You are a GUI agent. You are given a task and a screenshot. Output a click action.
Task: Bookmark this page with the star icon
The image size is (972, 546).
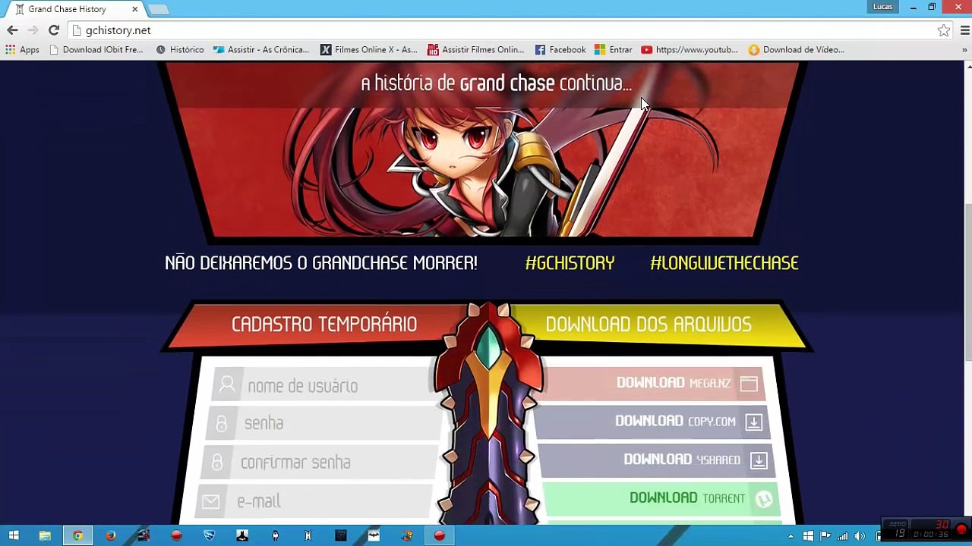point(943,30)
